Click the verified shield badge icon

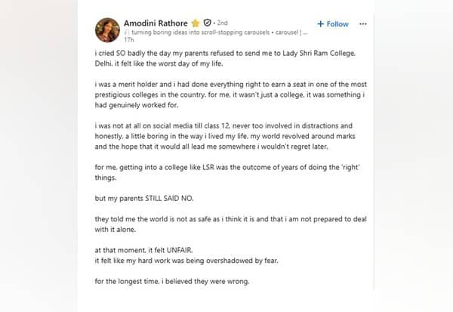pyautogui.click(x=207, y=23)
